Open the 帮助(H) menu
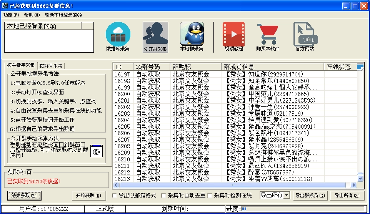This screenshot has width=370, height=214. coord(32,15)
